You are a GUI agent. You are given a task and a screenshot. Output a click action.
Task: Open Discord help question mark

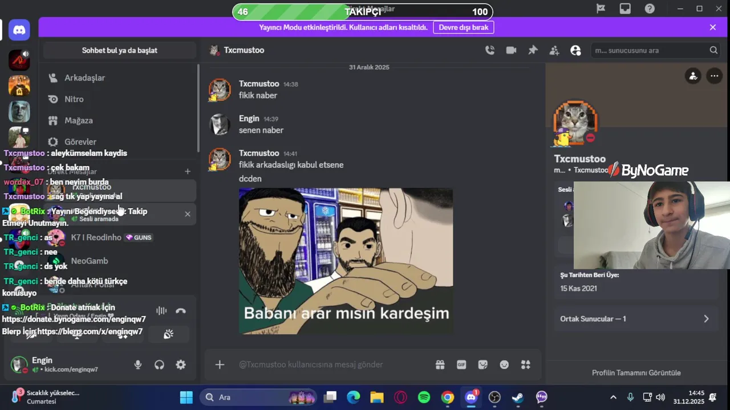(650, 9)
